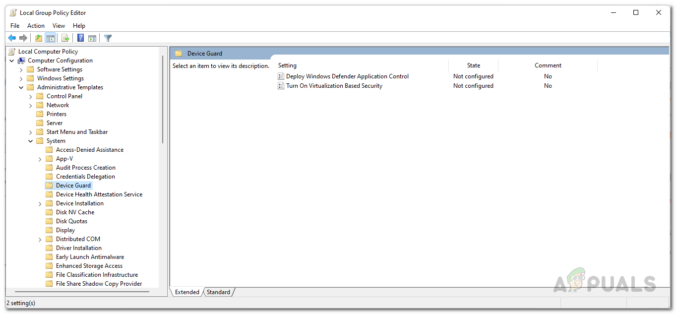
Task: Select Device Health Attestation Service in the tree
Action: (99, 194)
